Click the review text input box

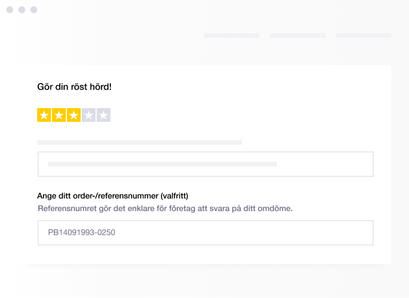click(x=205, y=164)
